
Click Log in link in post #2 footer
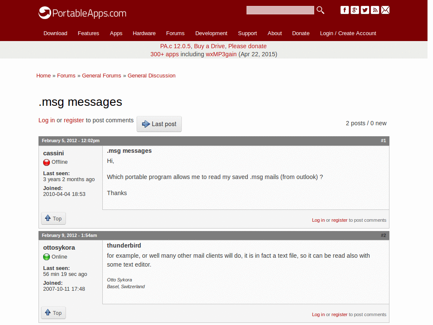point(318,314)
